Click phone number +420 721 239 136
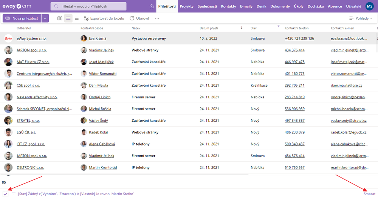Screen dimensions: 378x199 (299, 38)
